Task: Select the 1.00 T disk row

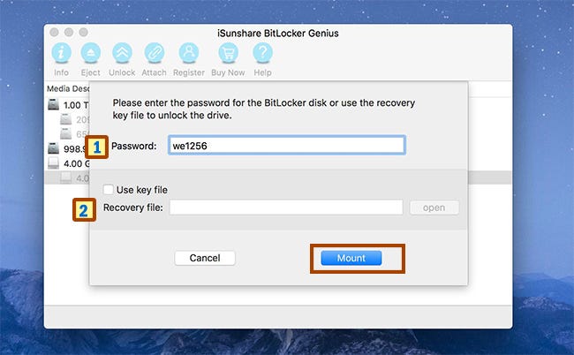Action: pos(68,105)
